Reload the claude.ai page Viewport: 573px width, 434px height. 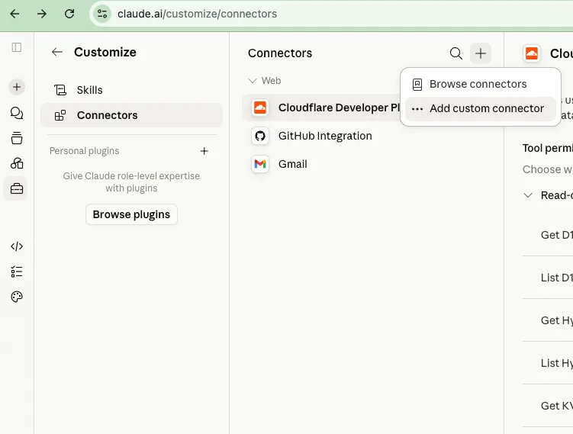(69, 14)
